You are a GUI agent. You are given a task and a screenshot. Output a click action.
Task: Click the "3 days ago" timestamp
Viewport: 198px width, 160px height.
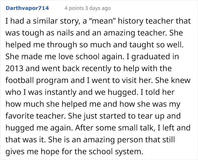98,8
